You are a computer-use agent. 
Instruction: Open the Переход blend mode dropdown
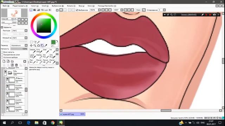[26, 45]
